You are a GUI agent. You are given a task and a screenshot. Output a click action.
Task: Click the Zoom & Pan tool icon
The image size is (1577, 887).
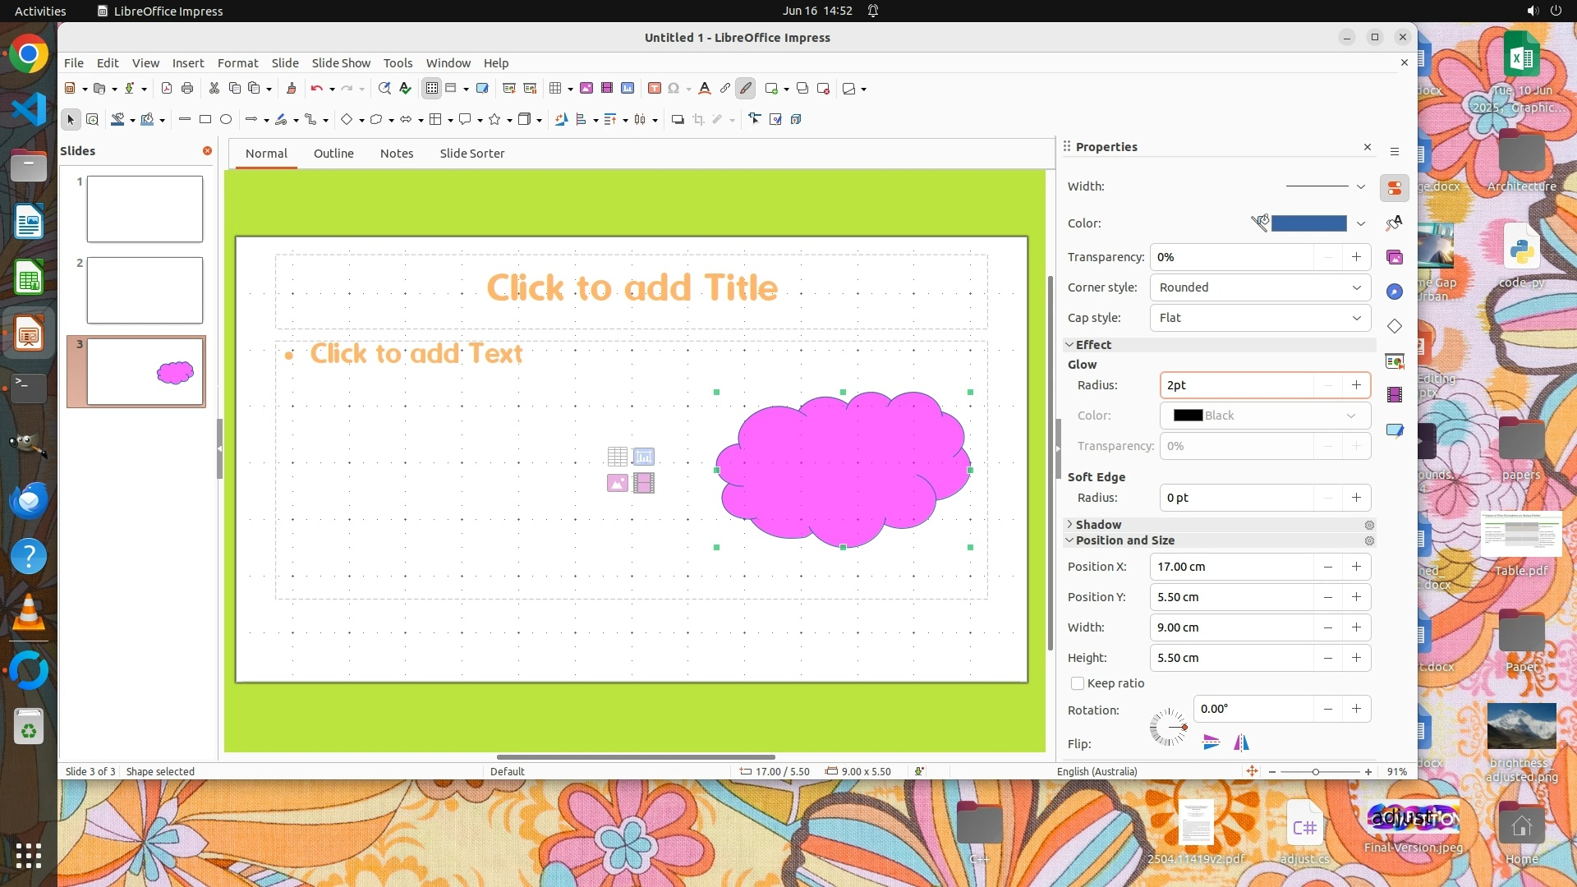[93, 120]
